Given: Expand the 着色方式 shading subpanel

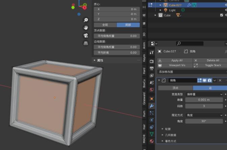Looking at the screenshot, I should pos(162,141).
